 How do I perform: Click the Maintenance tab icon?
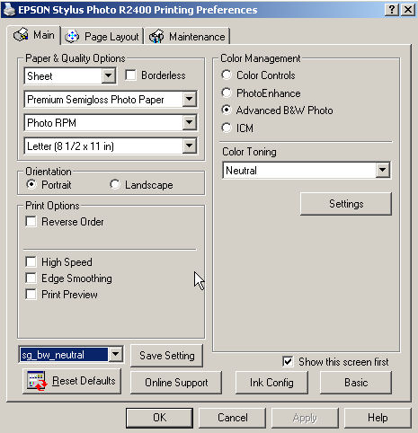[156, 37]
